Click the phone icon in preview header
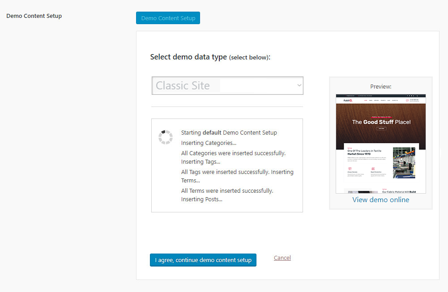Image resolution: width=448 pixels, height=292 pixels. pos(407,101)
